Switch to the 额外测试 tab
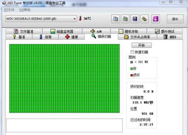This screenshot has width=188, height=135. coord(164,31)
